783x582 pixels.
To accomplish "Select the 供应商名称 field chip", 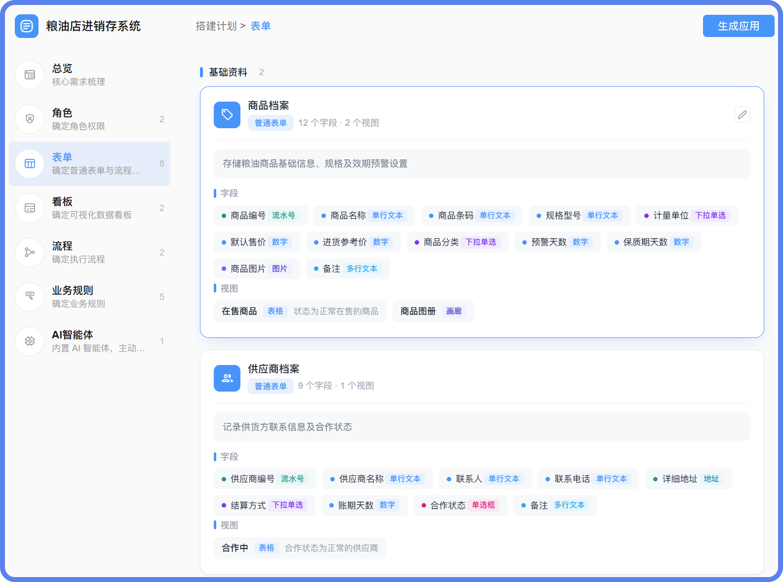I will pos(378,479).
